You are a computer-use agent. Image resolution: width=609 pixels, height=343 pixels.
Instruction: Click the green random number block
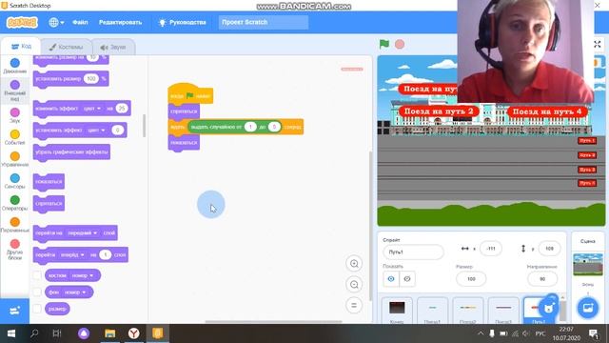coord(235,127)
